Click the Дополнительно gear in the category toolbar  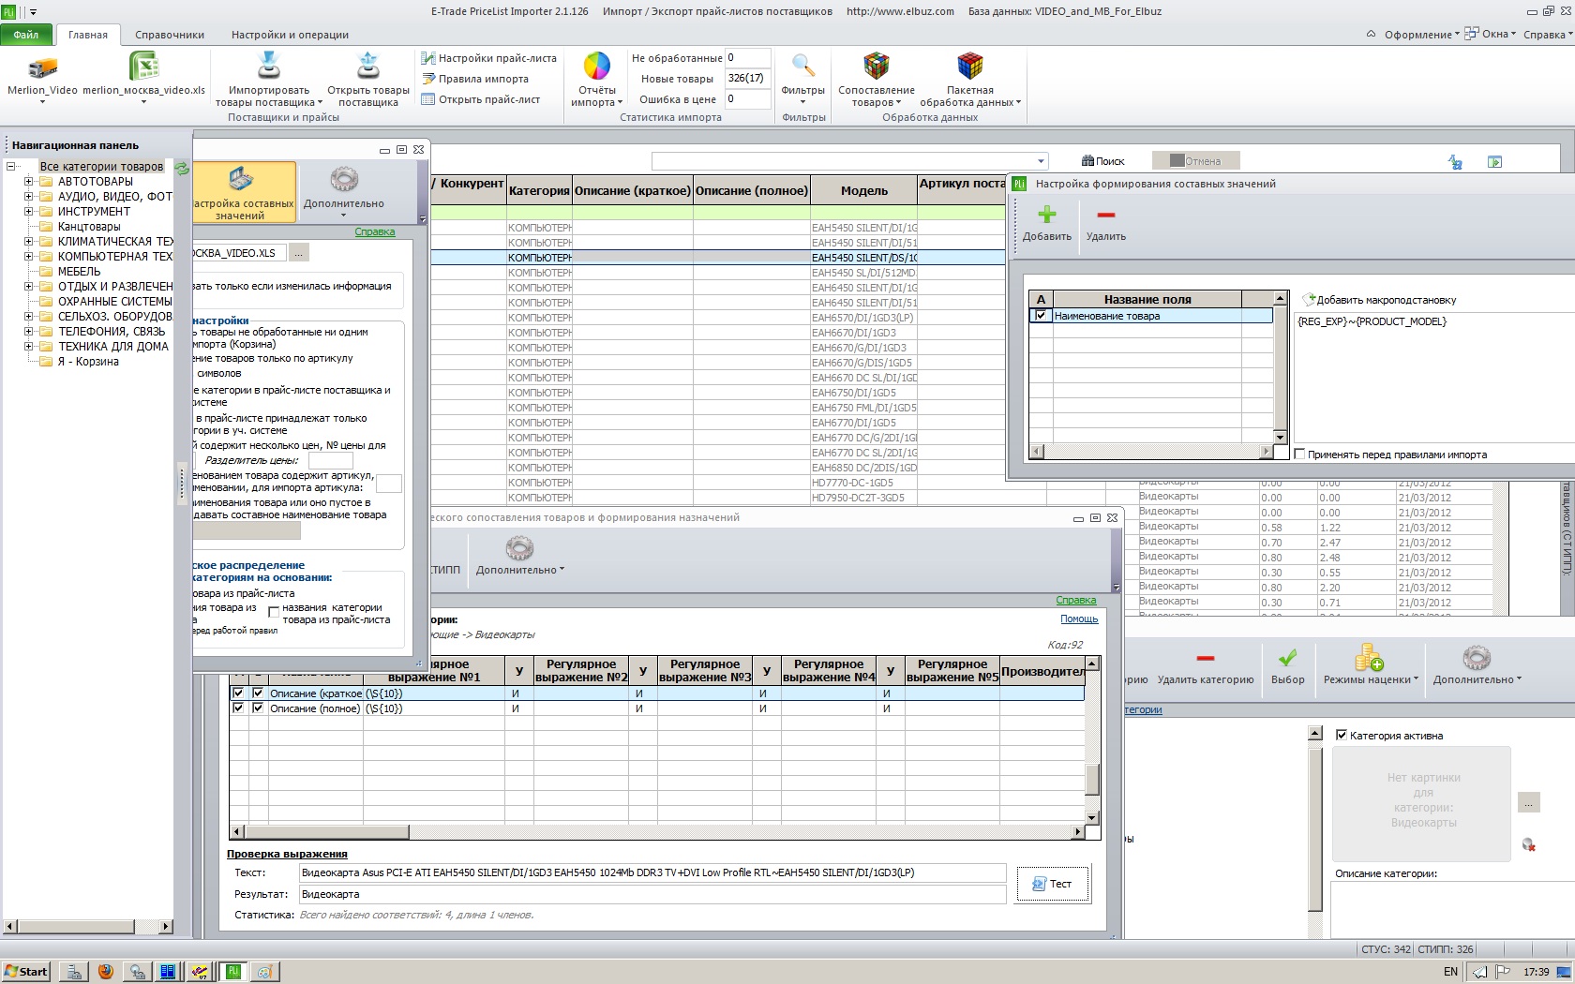(x=1477, y=657)
